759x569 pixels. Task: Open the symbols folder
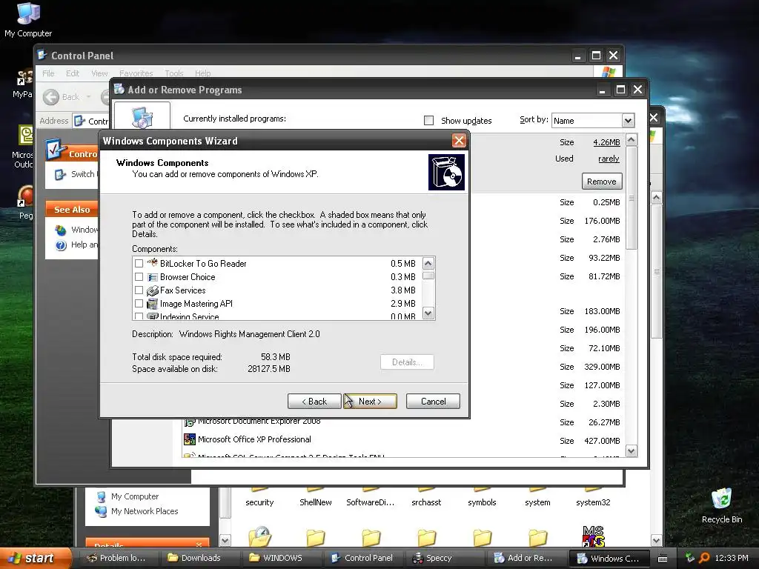click(482, 499)
